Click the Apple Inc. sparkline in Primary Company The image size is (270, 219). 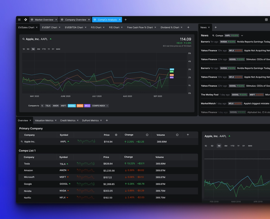86,141
